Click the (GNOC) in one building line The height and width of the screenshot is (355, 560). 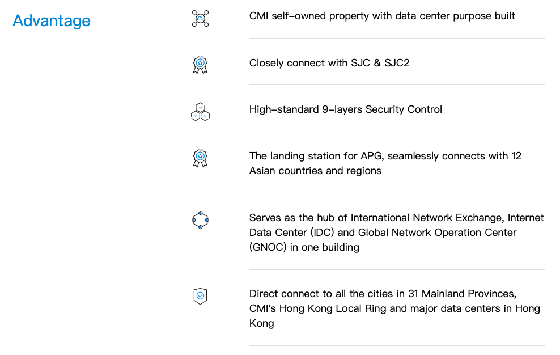click(x=304, y=247)
